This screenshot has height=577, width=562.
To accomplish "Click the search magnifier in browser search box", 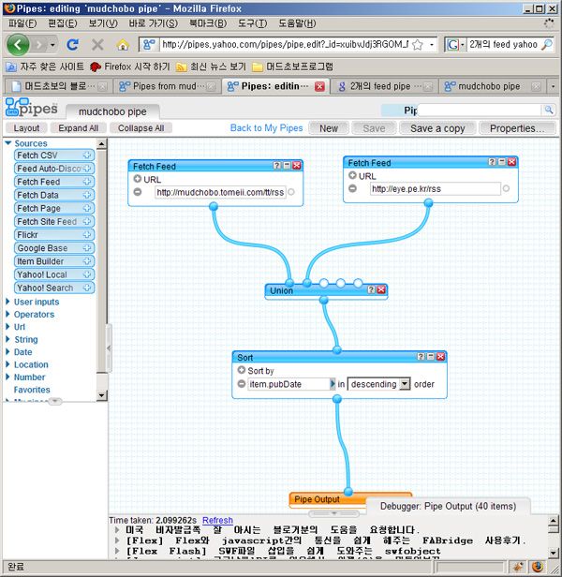I will click(547, 45).
